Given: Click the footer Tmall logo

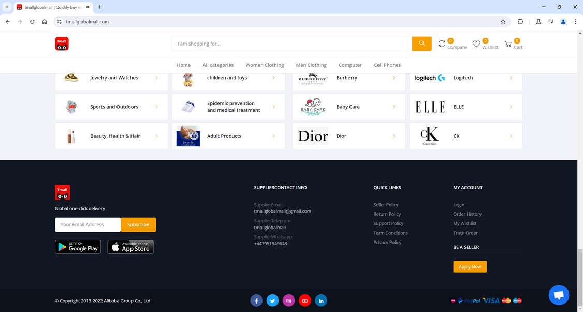Looking at the screenshot, I should tap(63, 192).
